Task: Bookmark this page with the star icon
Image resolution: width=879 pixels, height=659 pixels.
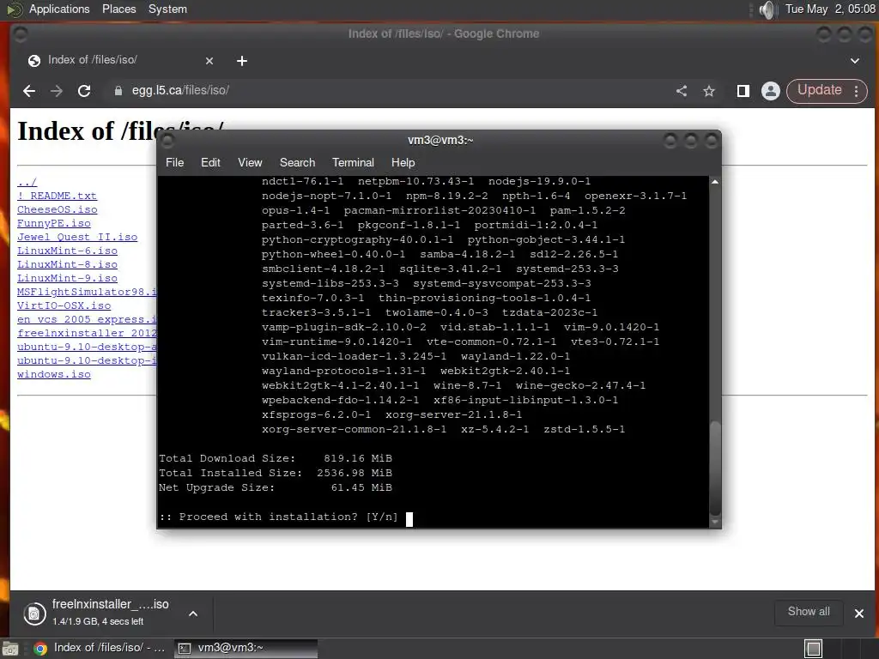Action: [709, 91]
